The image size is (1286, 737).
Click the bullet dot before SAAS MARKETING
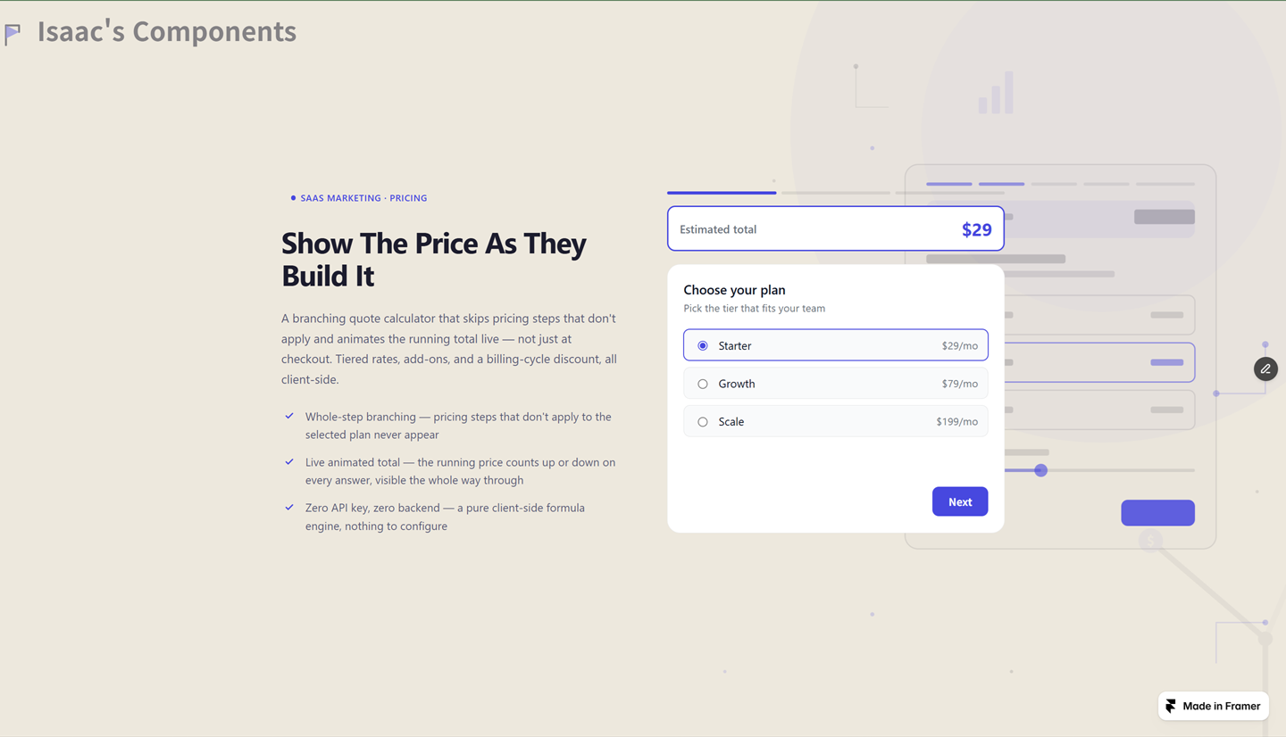(293, 198)
